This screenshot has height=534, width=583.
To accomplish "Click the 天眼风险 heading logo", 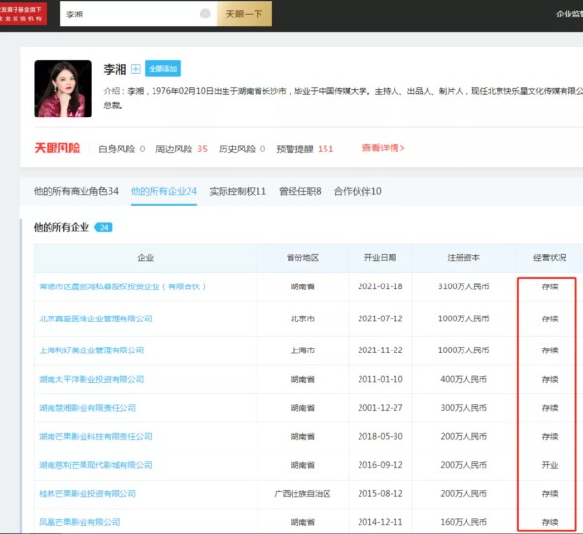I will click(x=57, y=148).
